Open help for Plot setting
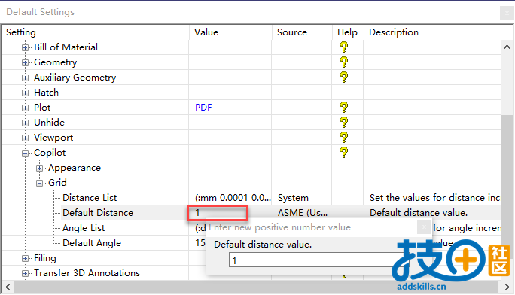This screenshot has width=515, height=295. pos(343,108)
